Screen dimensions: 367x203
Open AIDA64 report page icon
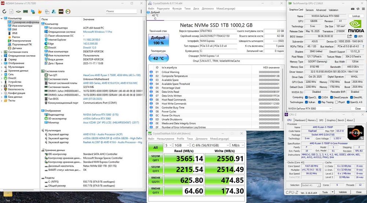pos(11,11)
